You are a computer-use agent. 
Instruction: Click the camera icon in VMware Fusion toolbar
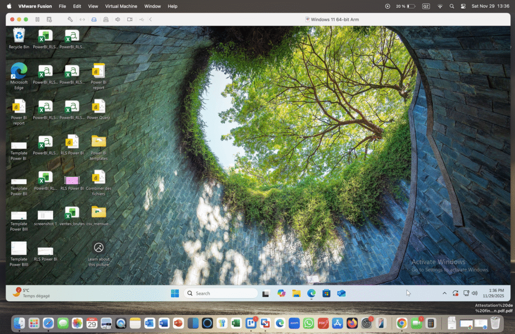point(129,19)
